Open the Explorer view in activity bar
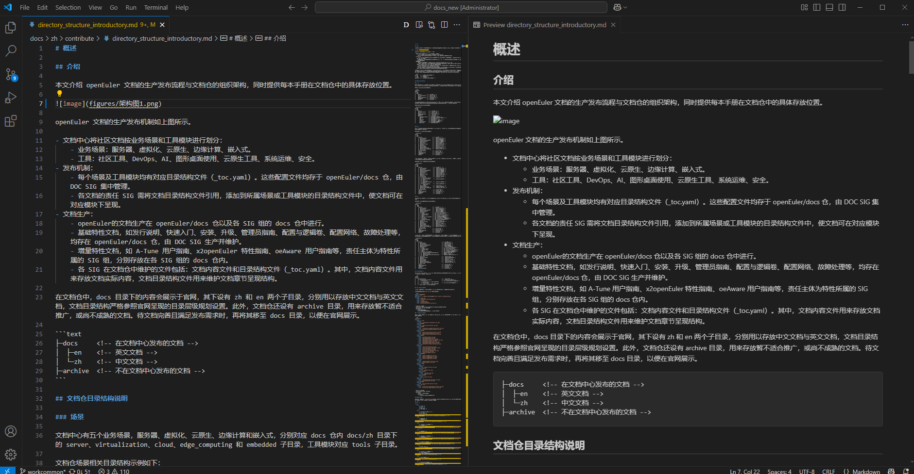The width and height of the screenshot is (914, 474). [x=11, y=28]
